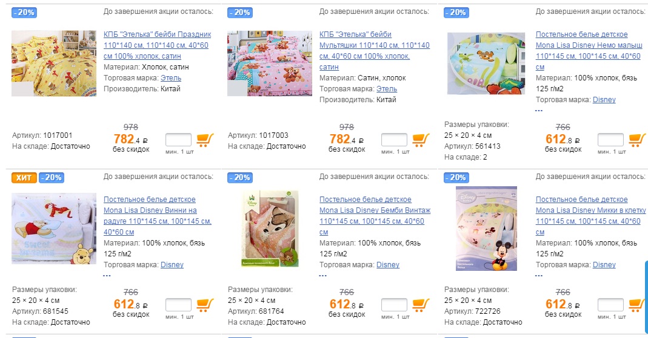Add Этелька бейби Праздник set to cart
This screenshot has height=338, width=648.
(x=205, y=140)
